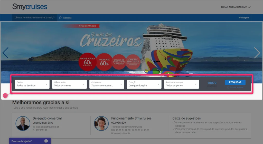Click the pink step 1 marker
This screenshot has width=263, height=144.
coord(5,96)
